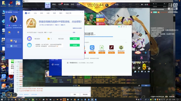Open the 728.0 KB dropdown under Flash Player
Viewport: 181px width, 101px height.
coord(111,53)
